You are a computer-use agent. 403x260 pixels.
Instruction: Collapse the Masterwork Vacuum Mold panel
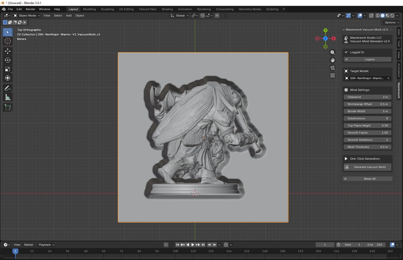[x=344, y=30]
